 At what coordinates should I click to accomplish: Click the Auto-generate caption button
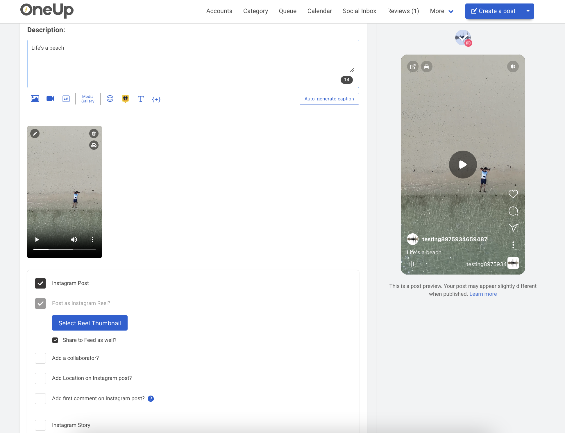329,99
